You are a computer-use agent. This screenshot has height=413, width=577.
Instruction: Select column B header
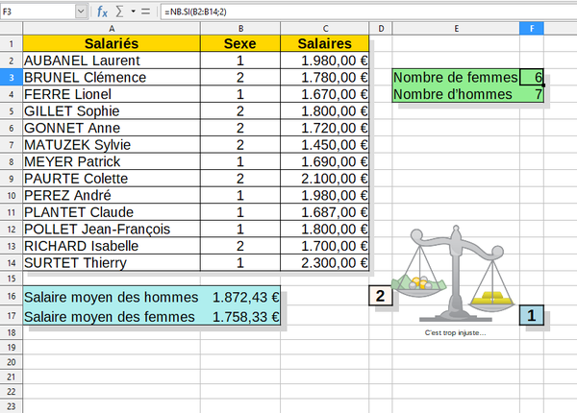240,29
